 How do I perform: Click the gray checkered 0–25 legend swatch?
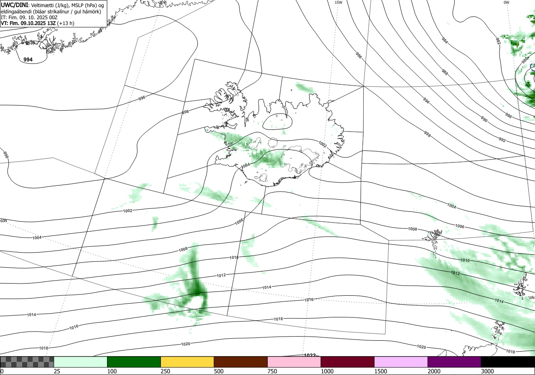pyautogui.click(x=27, y=362)
